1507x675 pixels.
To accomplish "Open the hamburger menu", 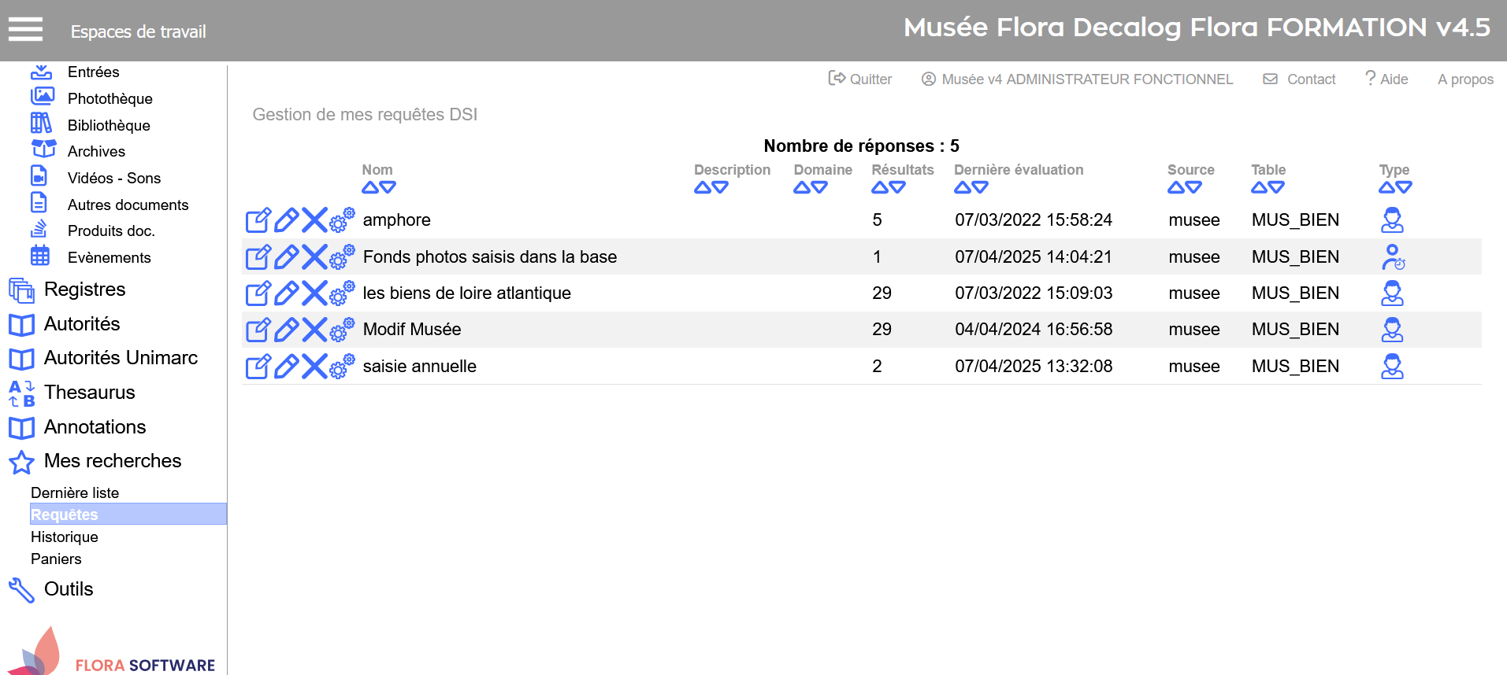I will click(x=25, y=30).
